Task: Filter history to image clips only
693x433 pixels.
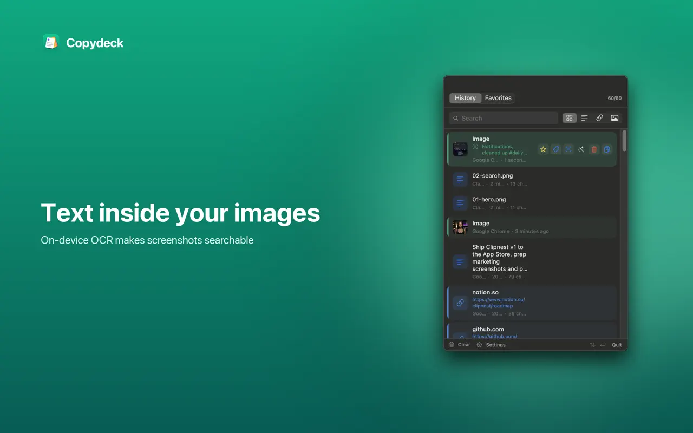Action: pyautogui.click(x=614, y=118)
